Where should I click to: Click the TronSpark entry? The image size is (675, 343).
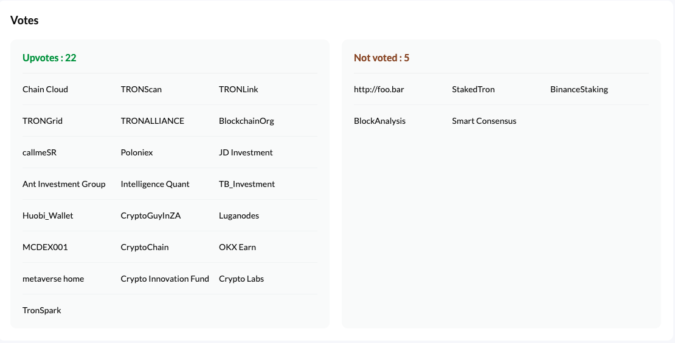pos(42,310)
